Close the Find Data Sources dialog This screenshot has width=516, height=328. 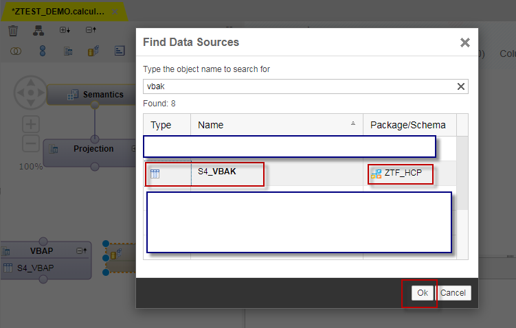point(465,43)
